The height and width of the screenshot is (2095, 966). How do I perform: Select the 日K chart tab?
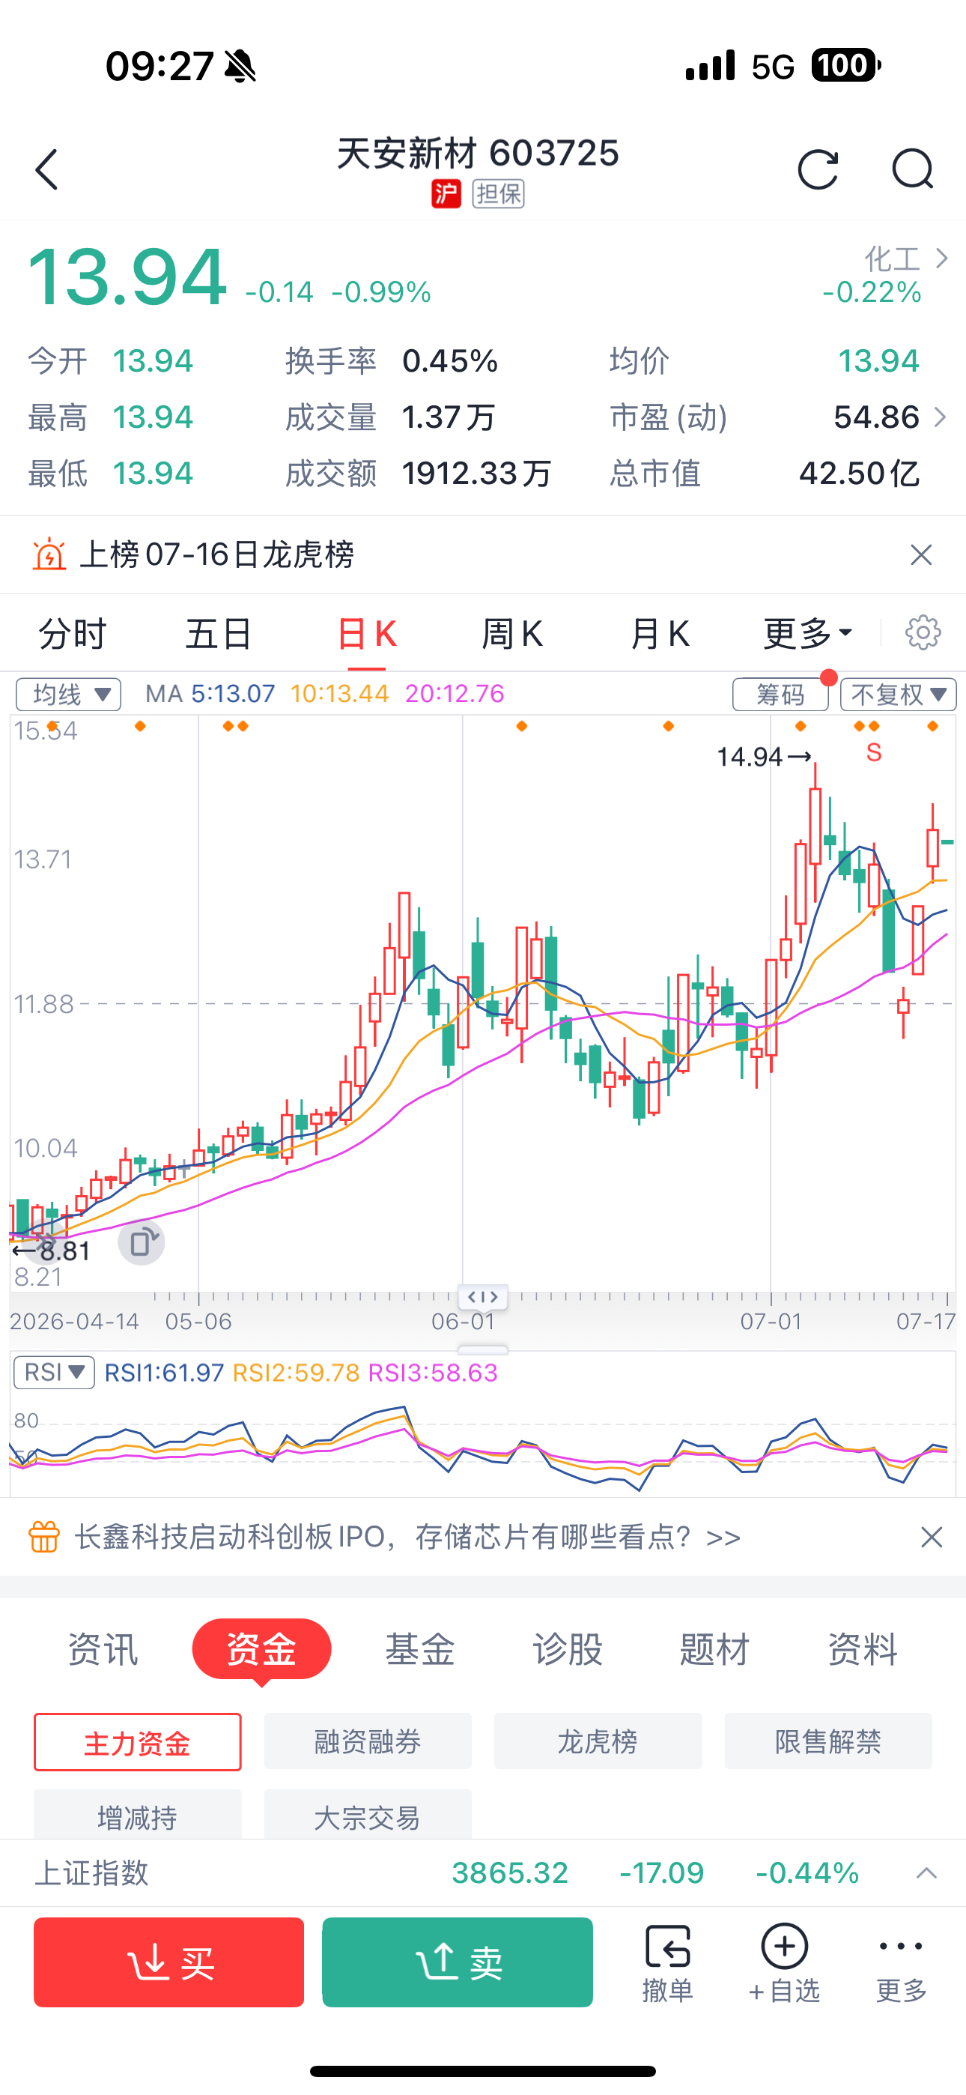(367, 634)
